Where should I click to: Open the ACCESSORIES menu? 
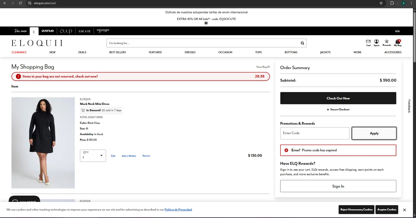pos(393,52)
